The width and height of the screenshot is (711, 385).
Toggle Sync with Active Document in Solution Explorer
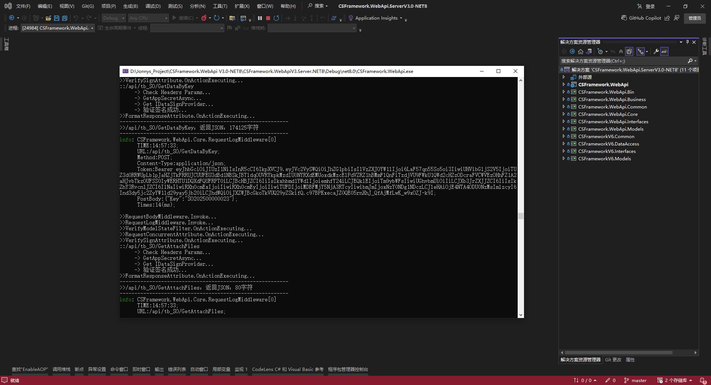[x=589, y=52]
